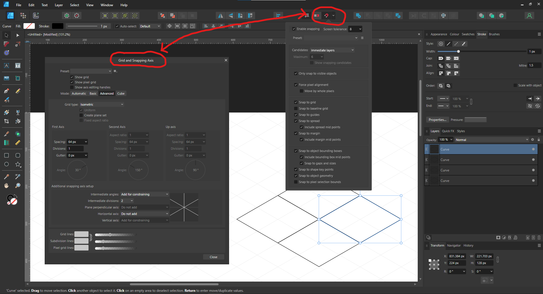Screen dimensions: 543x294
Task: Choose the round cap stroke option
Action: (x=441, y=58)
